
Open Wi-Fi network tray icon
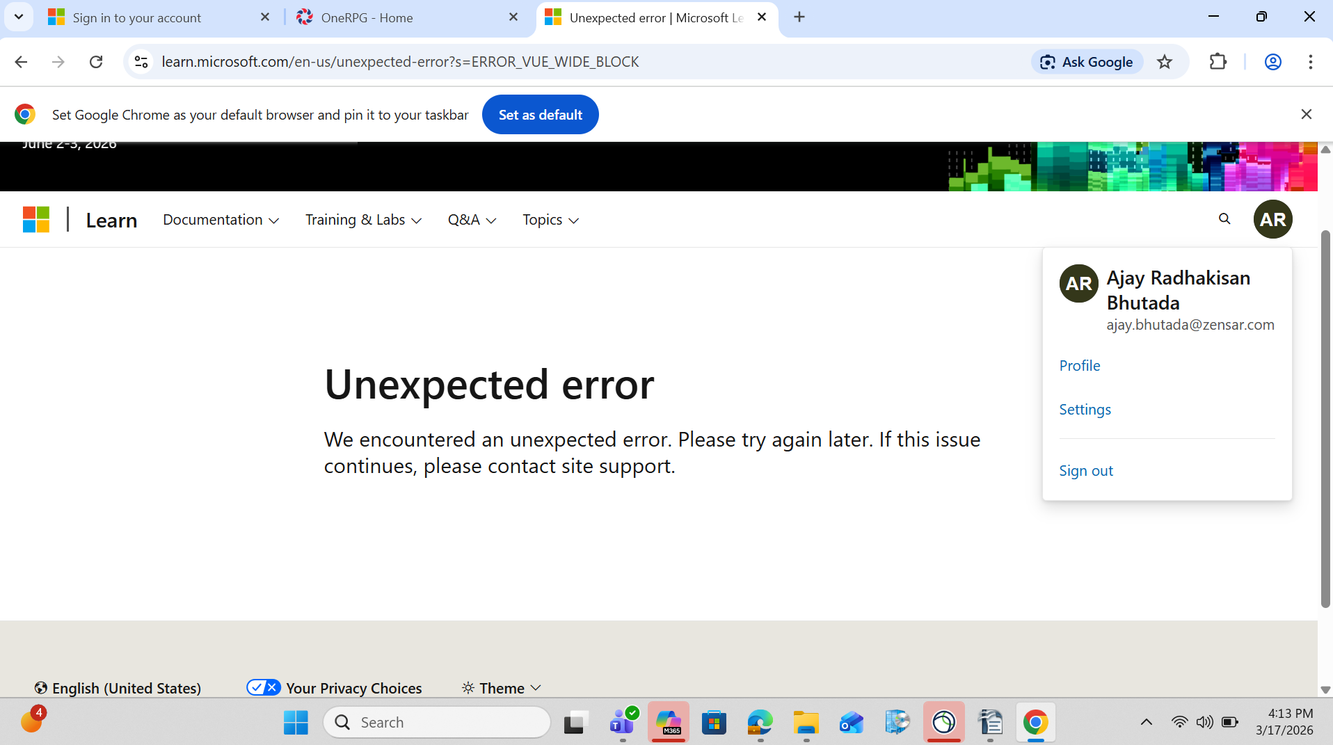(x=1179, y=722)
